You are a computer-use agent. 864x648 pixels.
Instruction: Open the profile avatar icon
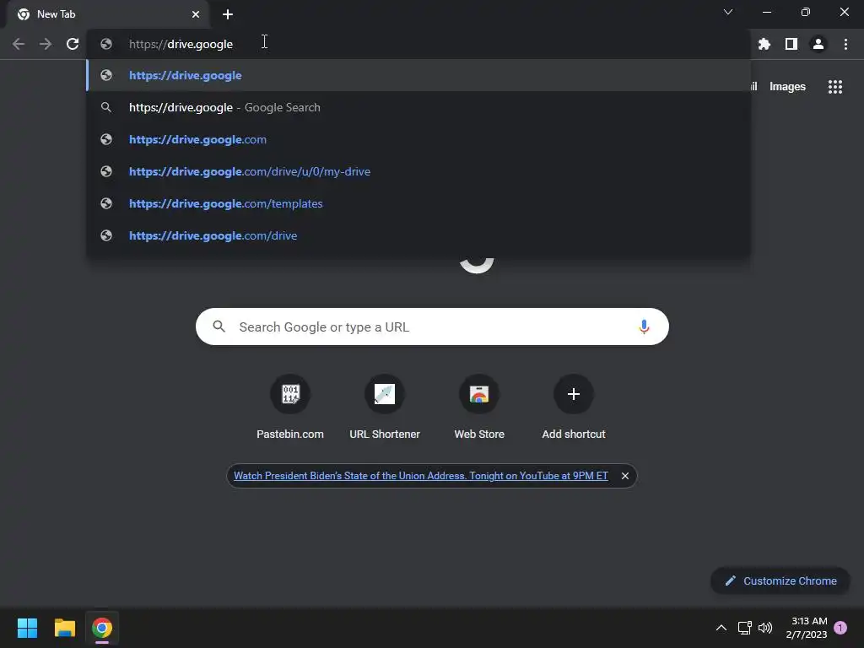coord(818,44)
